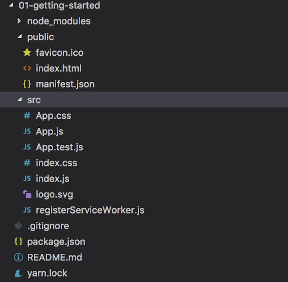
Task: Click the curly braces icon next to manifest.json
Action: 27,84
